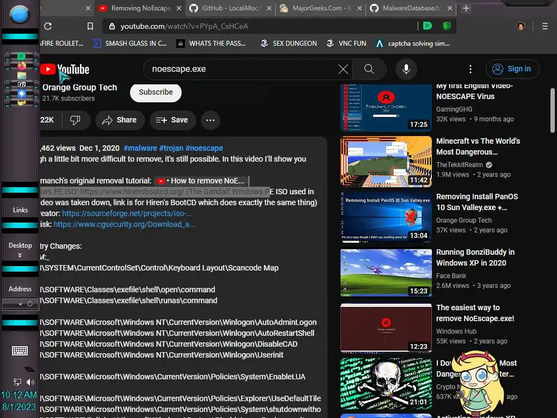
Task: Open the browser profile avatar
Action: (x=521, y=26)
